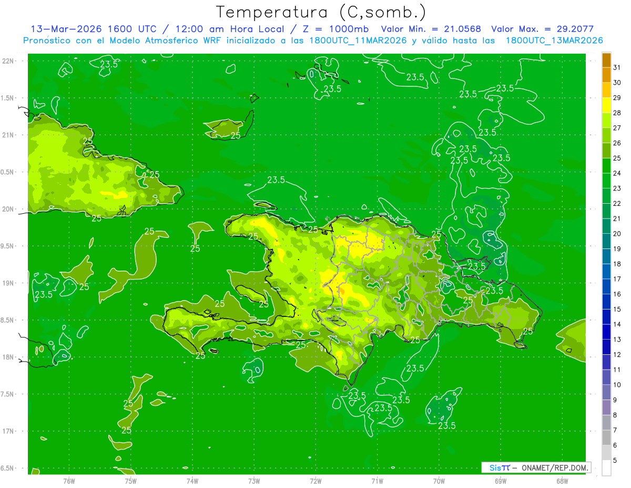This screenshot has height=488, width=631.
Task: Click the 72W longitude axis label
Action: click(315, 481)
